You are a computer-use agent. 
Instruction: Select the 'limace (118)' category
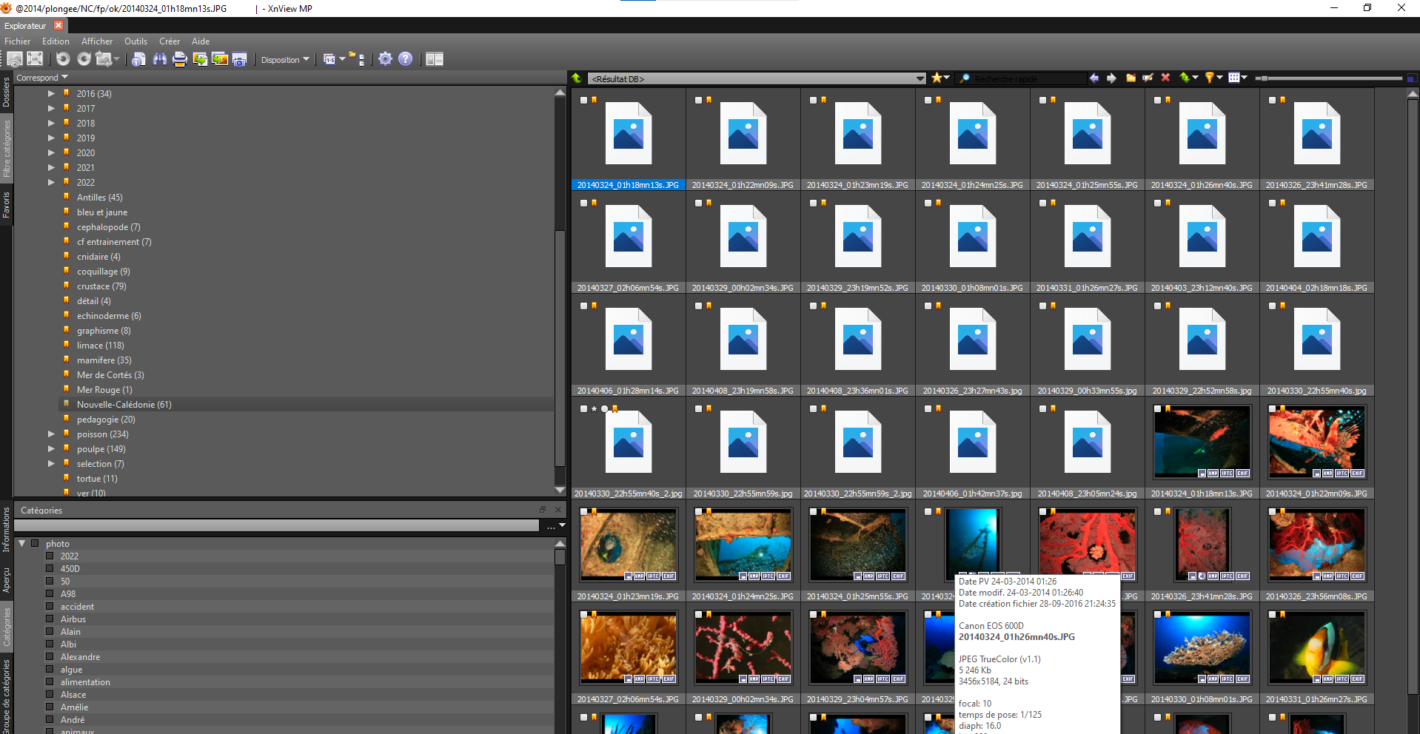[100, 346]
